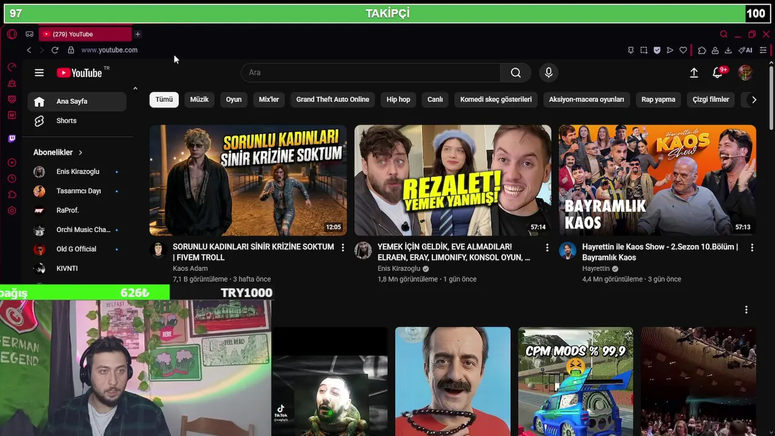
Task: Reload the YouTube page
Action: pyautogui.click(x=55, y=50)
